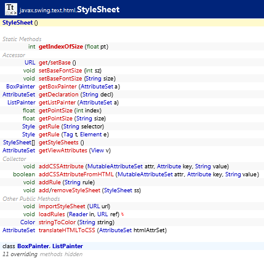Screen dimensions: 264x258
Task: Open getPointSize (String size) method
Action: [55, 119]
